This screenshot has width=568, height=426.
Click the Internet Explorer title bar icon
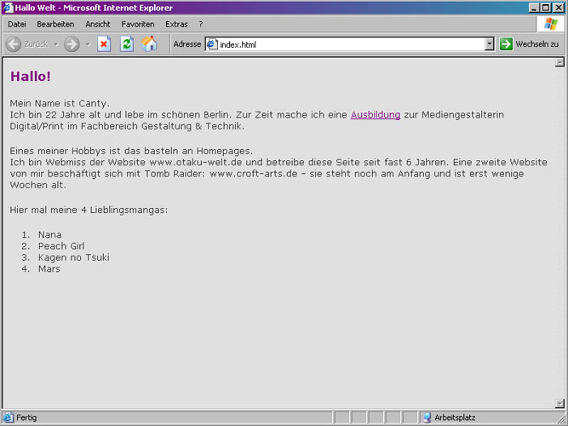[x=8, y=8]
